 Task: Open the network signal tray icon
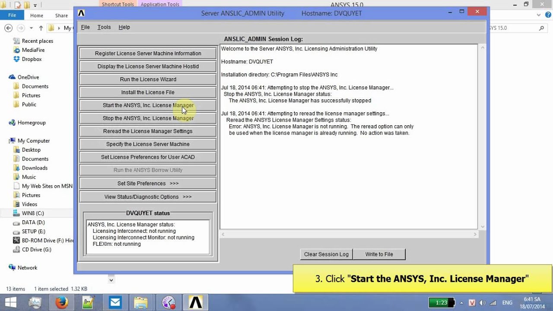493,303
